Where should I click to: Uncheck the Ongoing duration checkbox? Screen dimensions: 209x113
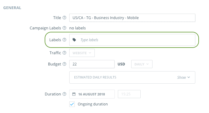pos(72,104)
